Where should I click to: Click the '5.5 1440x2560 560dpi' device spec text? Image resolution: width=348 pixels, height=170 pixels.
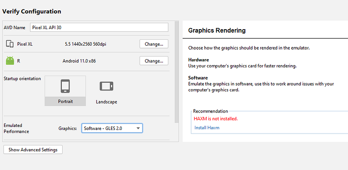pos(85,44)
